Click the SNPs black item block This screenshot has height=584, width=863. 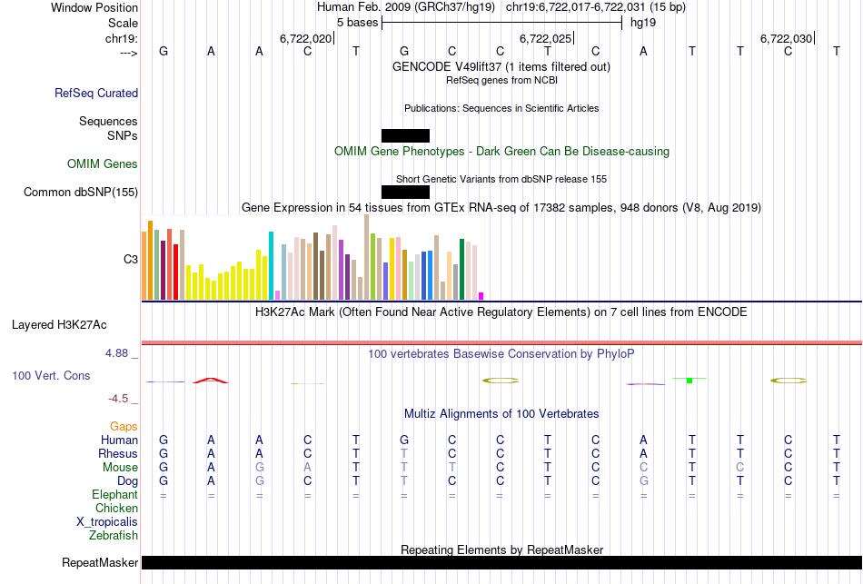[x=406, y=135]
